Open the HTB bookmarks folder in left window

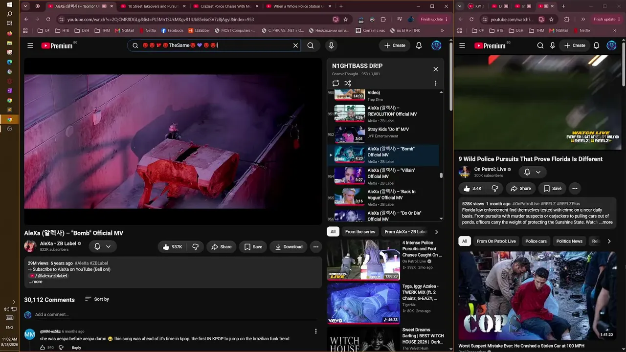(62, 30)
